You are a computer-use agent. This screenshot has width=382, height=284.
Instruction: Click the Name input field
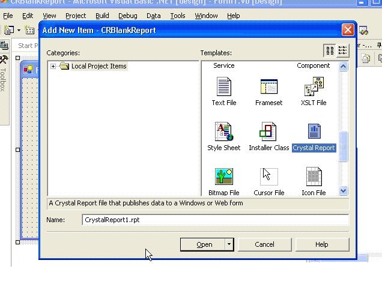tap(214, 220)
